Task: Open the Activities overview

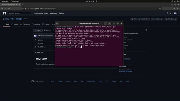Action: coord(4,1)
